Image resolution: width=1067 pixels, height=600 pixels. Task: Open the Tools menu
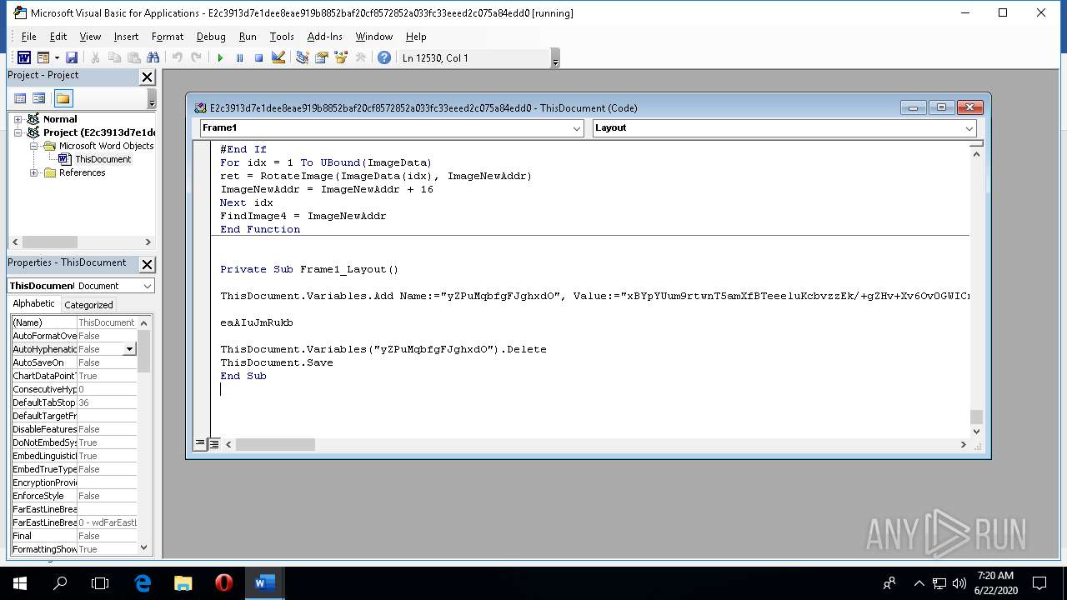pyautogui.click(x=282, y=37)
